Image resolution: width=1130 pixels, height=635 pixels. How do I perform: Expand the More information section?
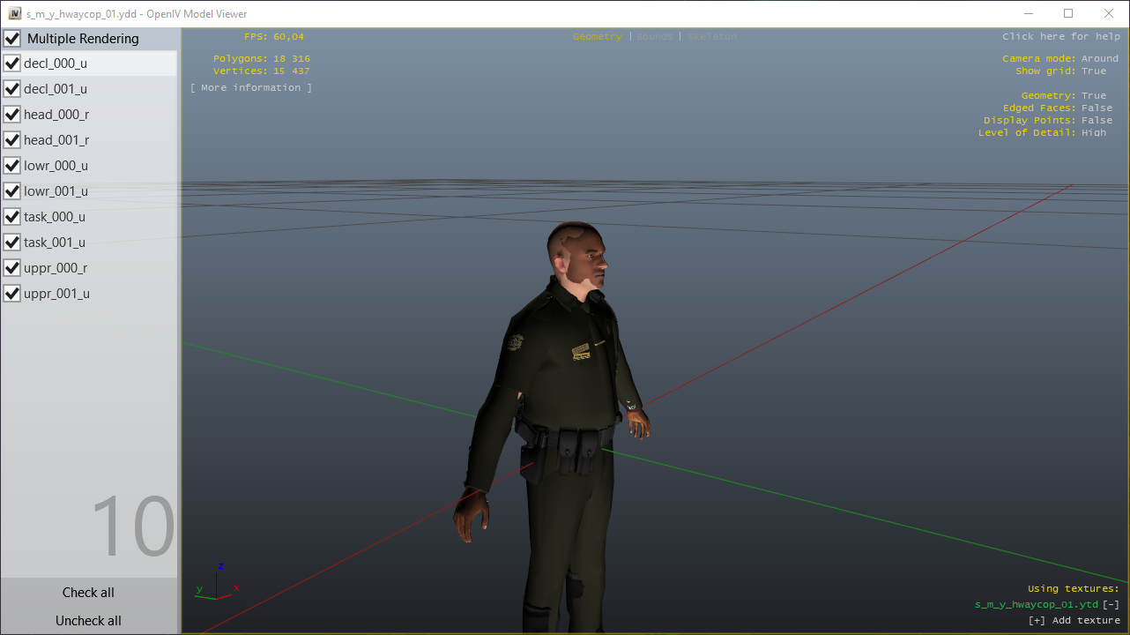[251, 88]
